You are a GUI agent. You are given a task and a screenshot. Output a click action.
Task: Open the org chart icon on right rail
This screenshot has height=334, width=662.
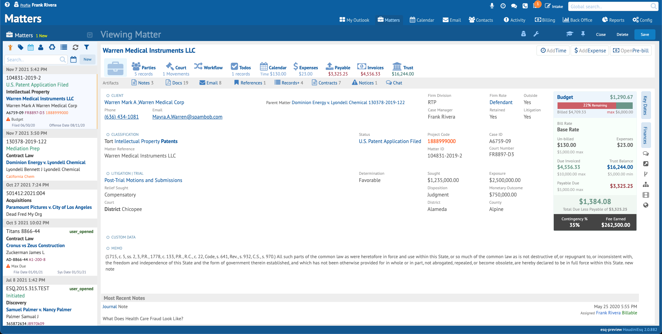pos(646,185)
